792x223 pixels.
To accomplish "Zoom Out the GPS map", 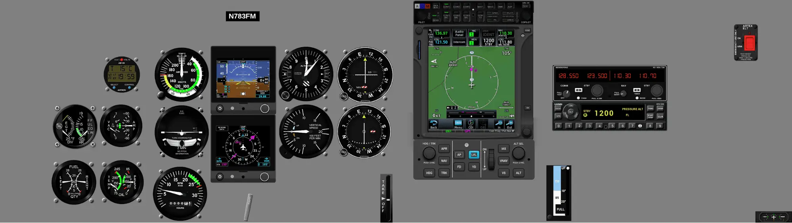I will 510,124.
